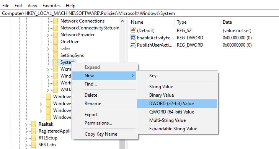Select the NetworkProvider folder icon

point(56,35)
